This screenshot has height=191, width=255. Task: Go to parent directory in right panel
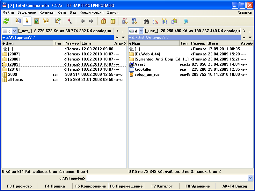coord(250,31)
